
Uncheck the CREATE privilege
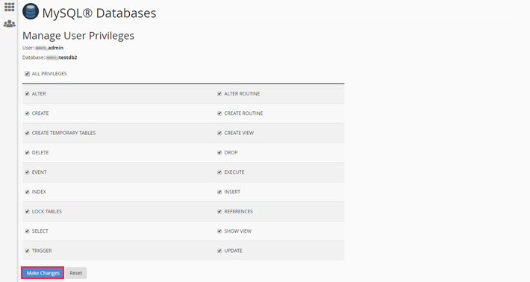[27, 113]
